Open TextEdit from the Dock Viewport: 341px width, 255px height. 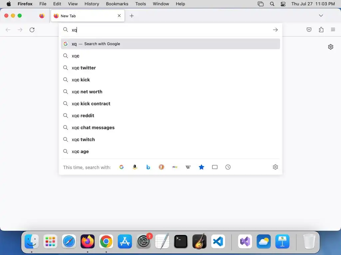(x=162, y=241)
